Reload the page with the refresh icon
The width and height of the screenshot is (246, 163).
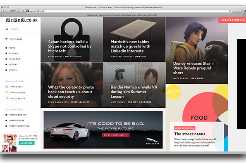pyautogui.click(x=230, y=11)
